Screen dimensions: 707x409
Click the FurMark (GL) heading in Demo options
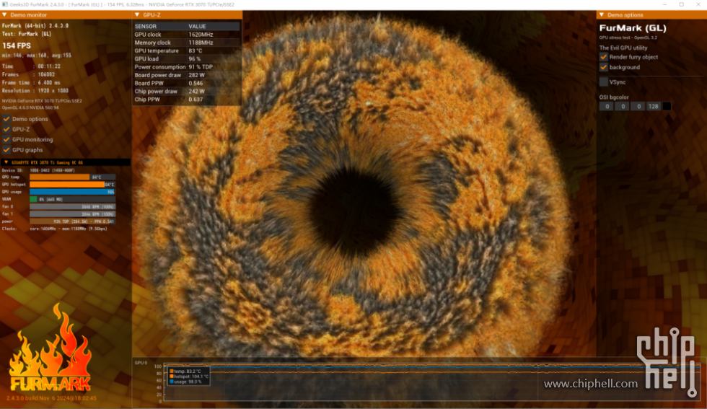coord(633,28)
